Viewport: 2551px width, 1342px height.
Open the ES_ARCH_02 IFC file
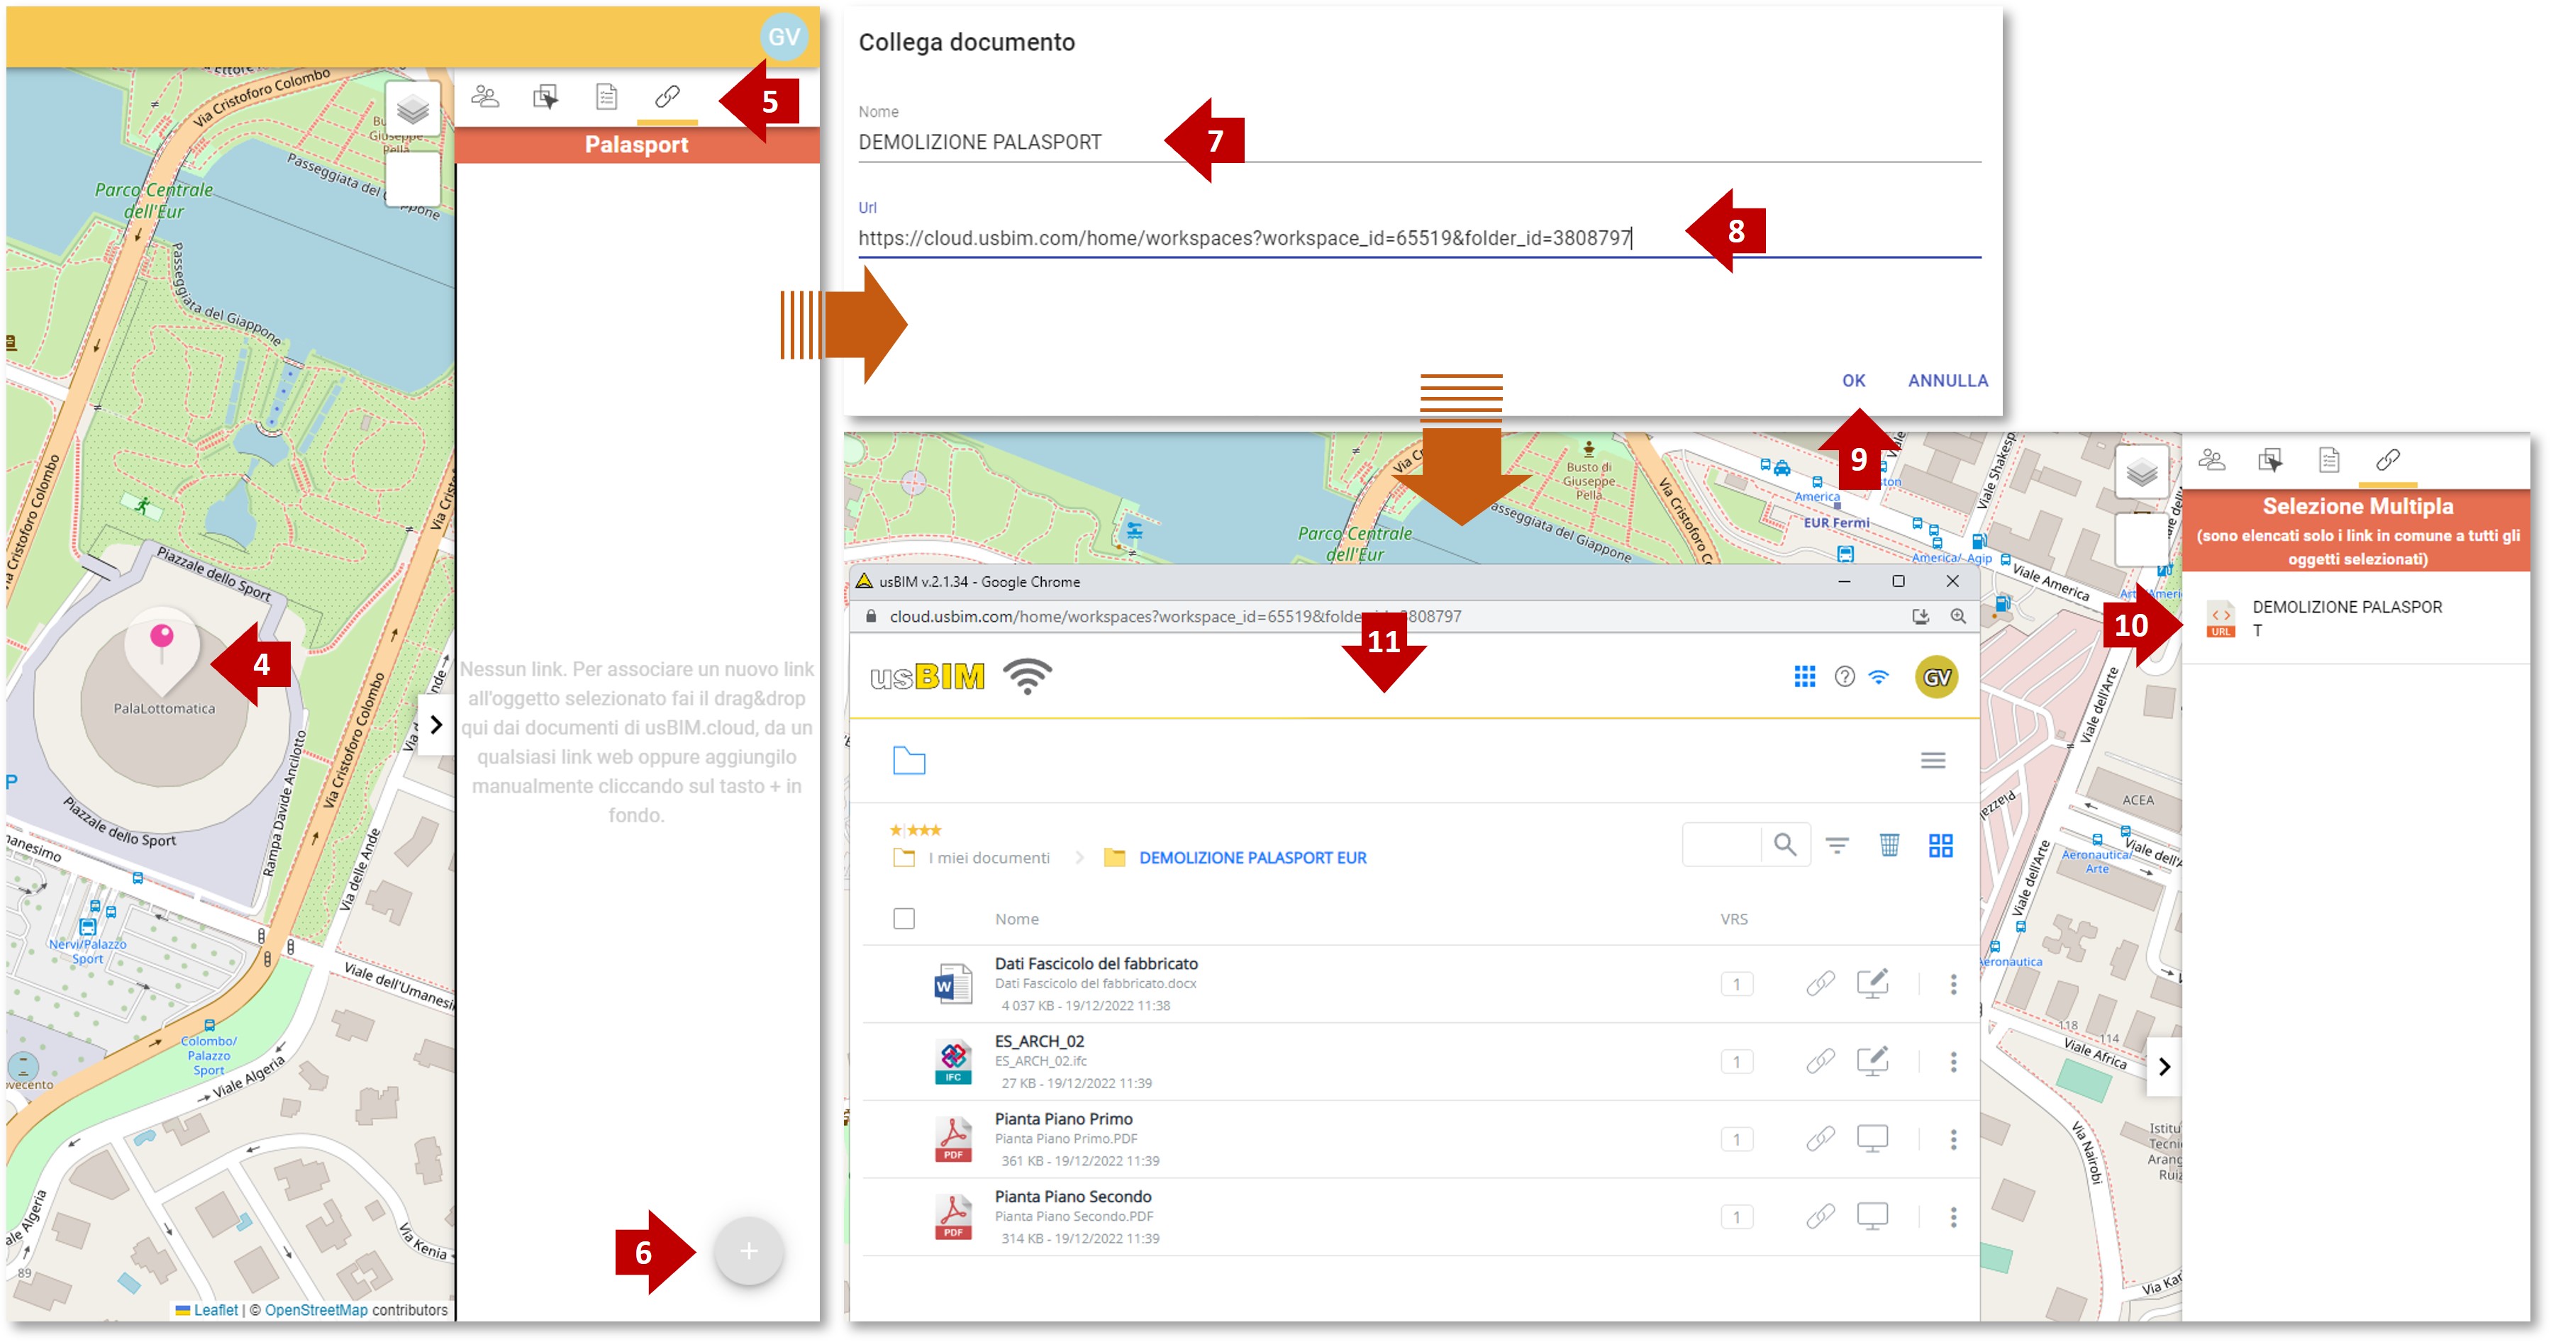click(x=1039, y=1041)
